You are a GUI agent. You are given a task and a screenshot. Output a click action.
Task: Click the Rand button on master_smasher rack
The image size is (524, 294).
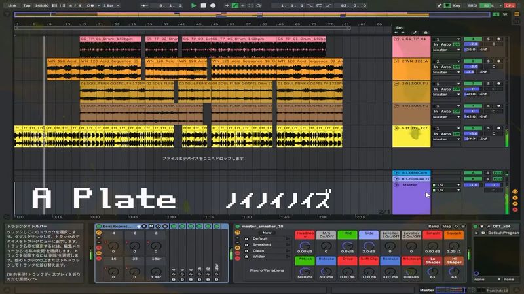click(434, 226)
